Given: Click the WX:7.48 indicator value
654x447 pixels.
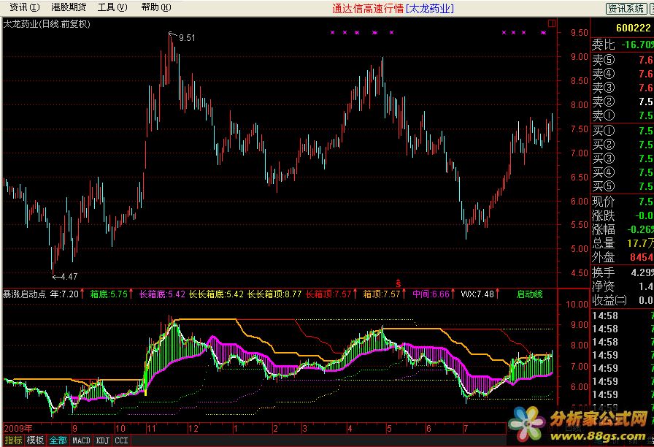Looking at the screenshot, I should pos(477,294).
